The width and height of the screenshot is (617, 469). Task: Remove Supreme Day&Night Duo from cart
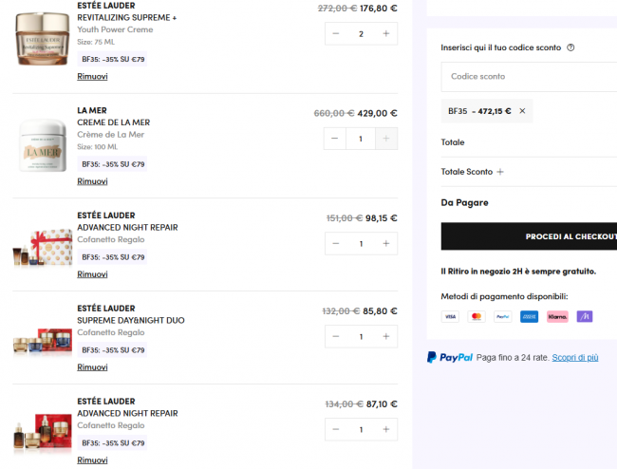(92, 367)
